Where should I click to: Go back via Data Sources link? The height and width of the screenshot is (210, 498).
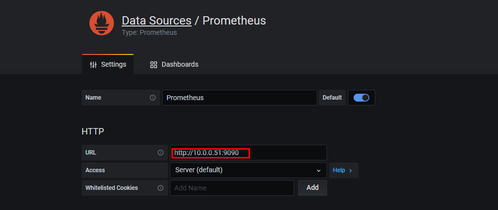click(x=156, y=21)
